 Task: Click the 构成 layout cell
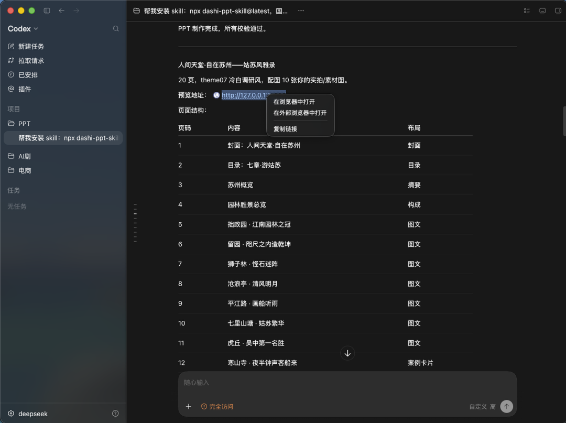414,204
